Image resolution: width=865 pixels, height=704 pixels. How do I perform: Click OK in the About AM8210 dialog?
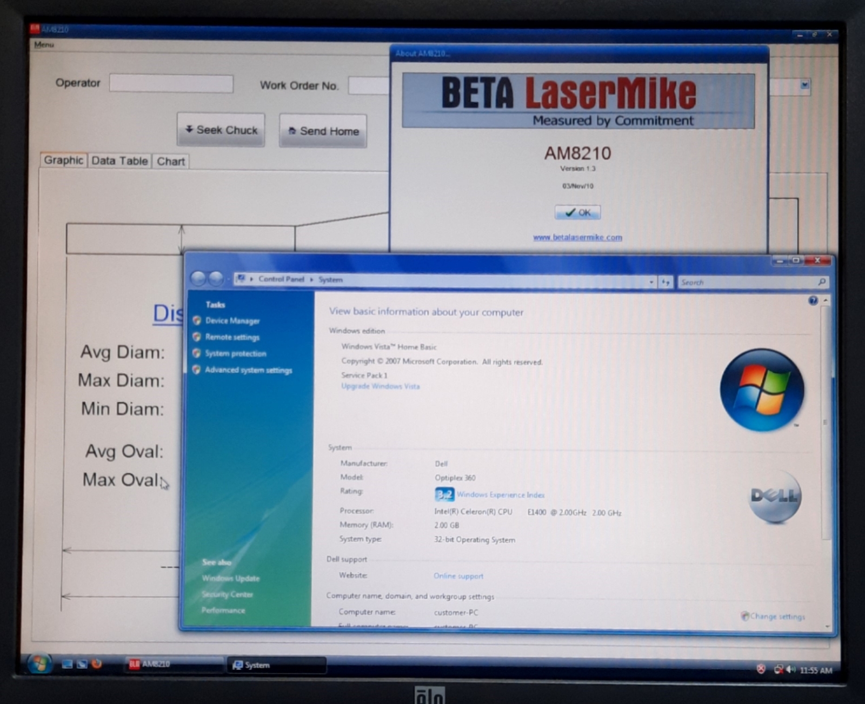click(x=577, y=212)
